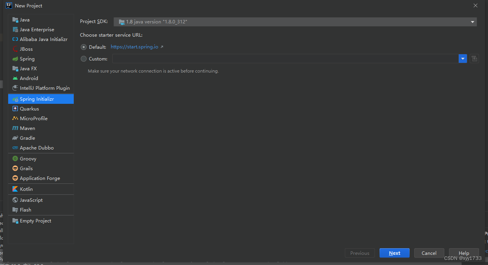Click the Application Forge icon
This screenshot has width=488, height=265.
[15, 178]
